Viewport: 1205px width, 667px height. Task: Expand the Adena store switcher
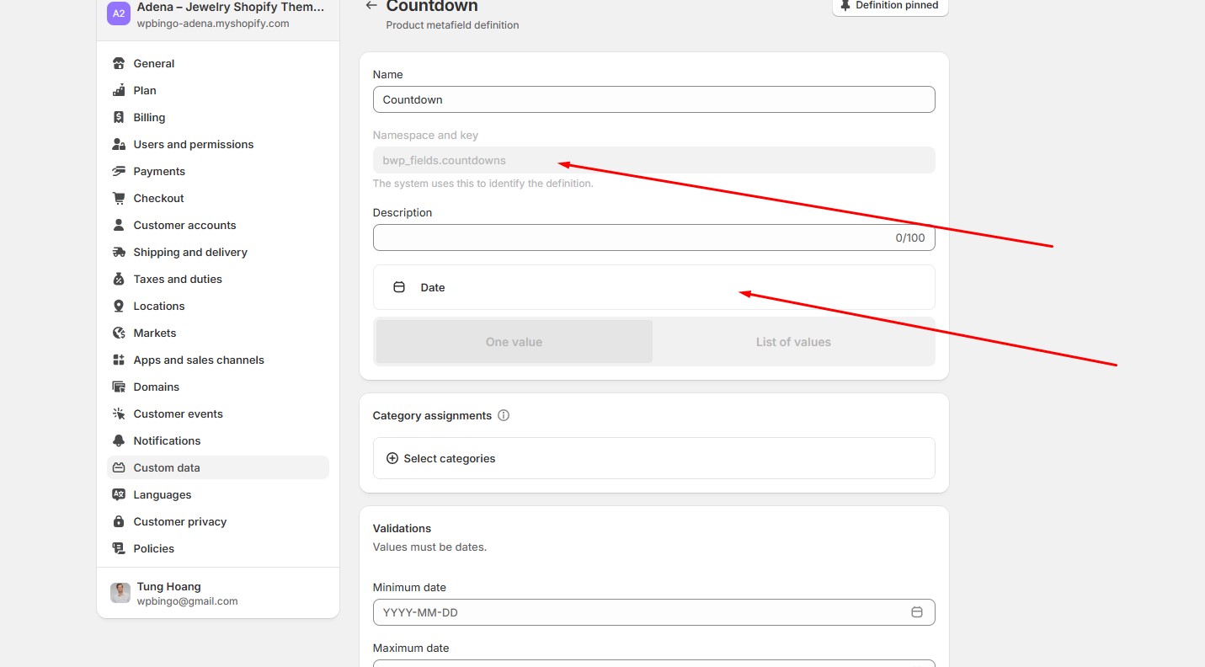(218, 14)
